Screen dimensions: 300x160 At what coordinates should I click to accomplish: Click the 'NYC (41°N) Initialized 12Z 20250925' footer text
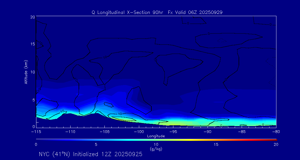(91, 154)
